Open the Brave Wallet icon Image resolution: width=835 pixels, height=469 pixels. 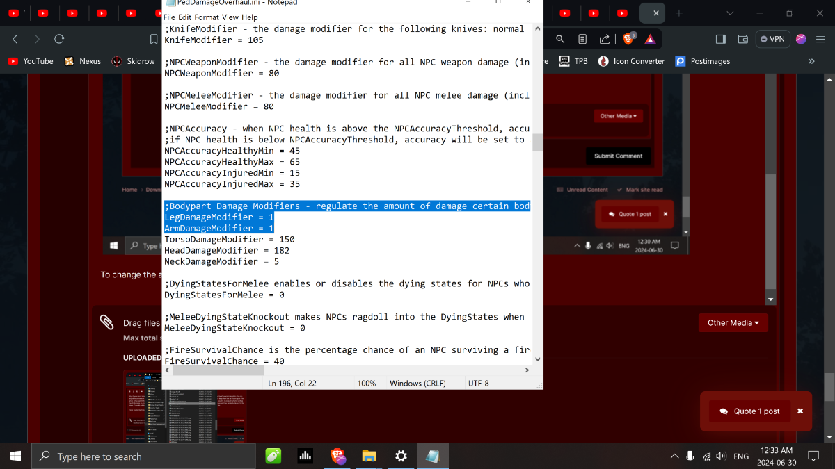click(x=743, y=39)
